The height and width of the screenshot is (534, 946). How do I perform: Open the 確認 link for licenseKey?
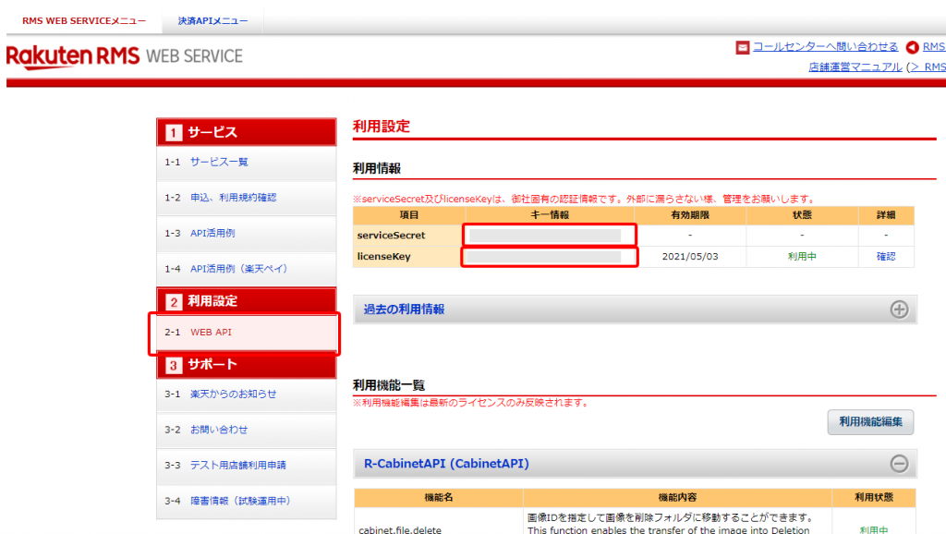(x=886, y=257)
